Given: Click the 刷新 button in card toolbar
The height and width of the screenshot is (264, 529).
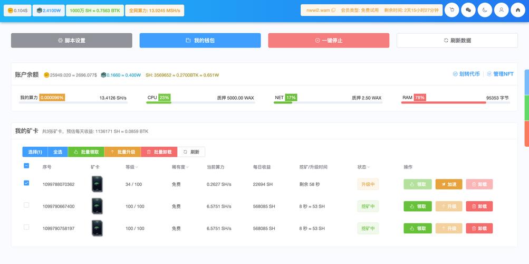Looking at the screenshot, I should coord(191,152).
